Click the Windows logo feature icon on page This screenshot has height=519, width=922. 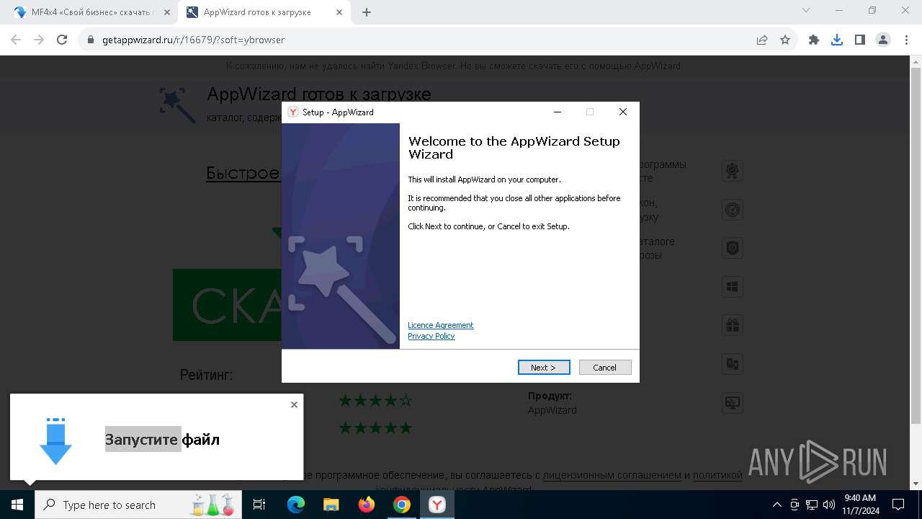click(x=733, y=287)
